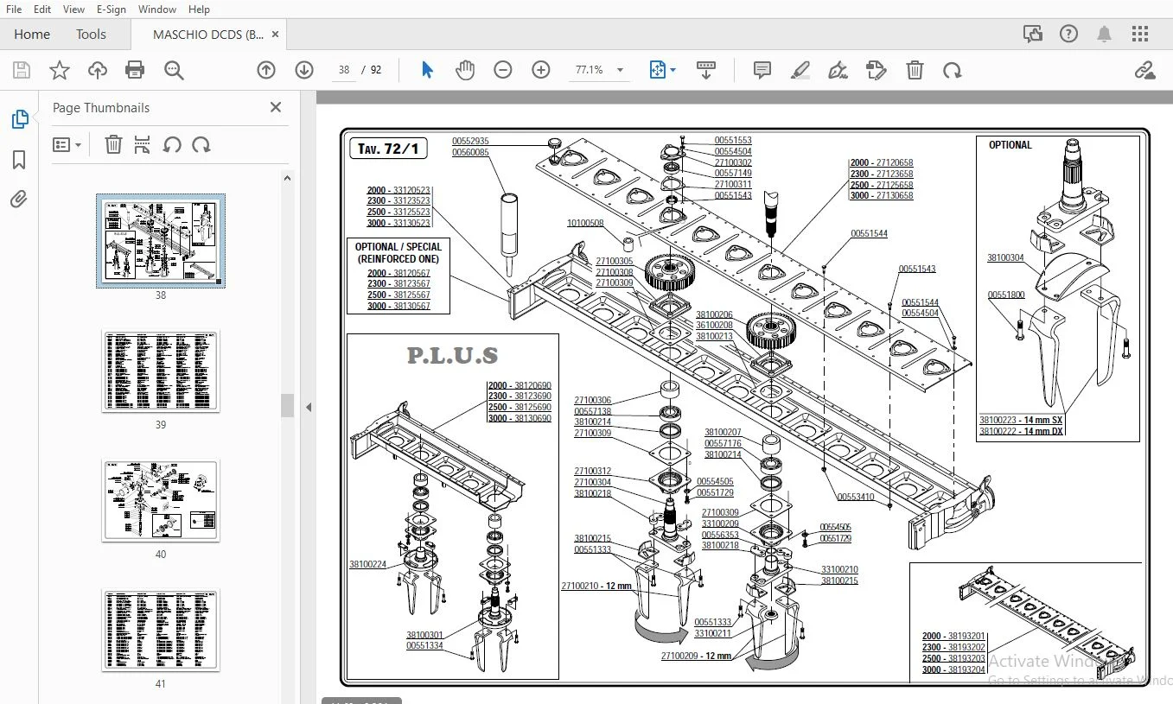Upload the document to the cloud

pos(98,70)
